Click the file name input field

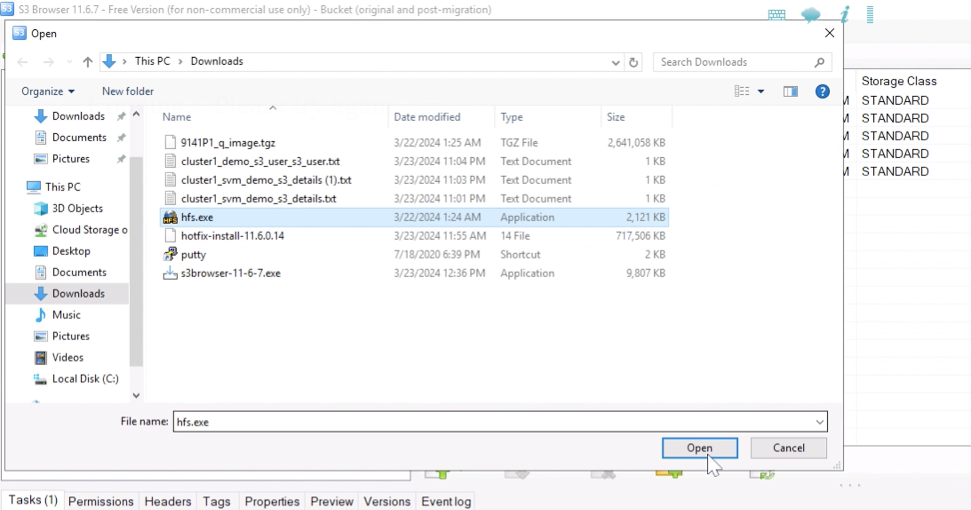pyautogui.click(x=500, y=422)
